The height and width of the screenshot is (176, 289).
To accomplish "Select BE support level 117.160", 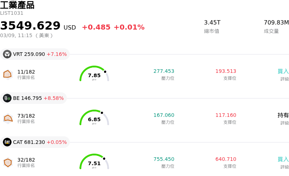I will point(226,115).
